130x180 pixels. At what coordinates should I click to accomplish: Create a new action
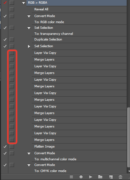coord(111,177)
